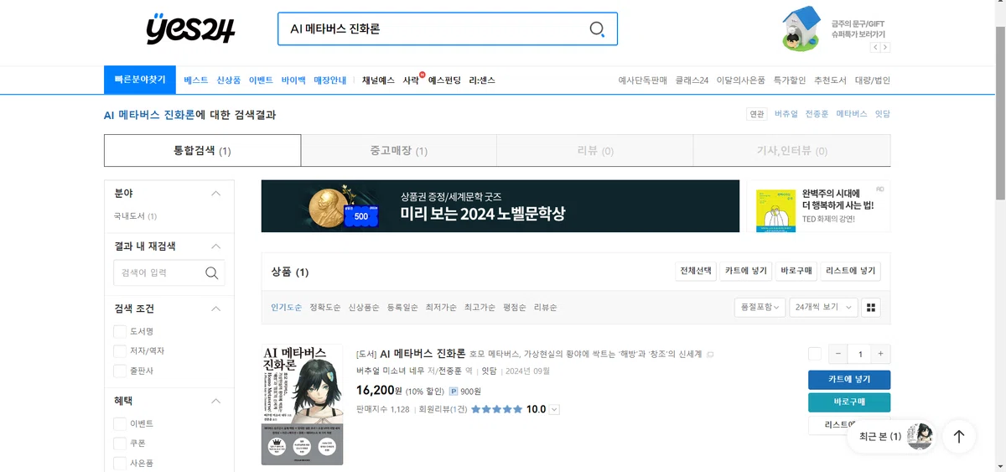The image size is (1006, 472).
Task: Open the 이벤트 menu
Action: [261, 80]
